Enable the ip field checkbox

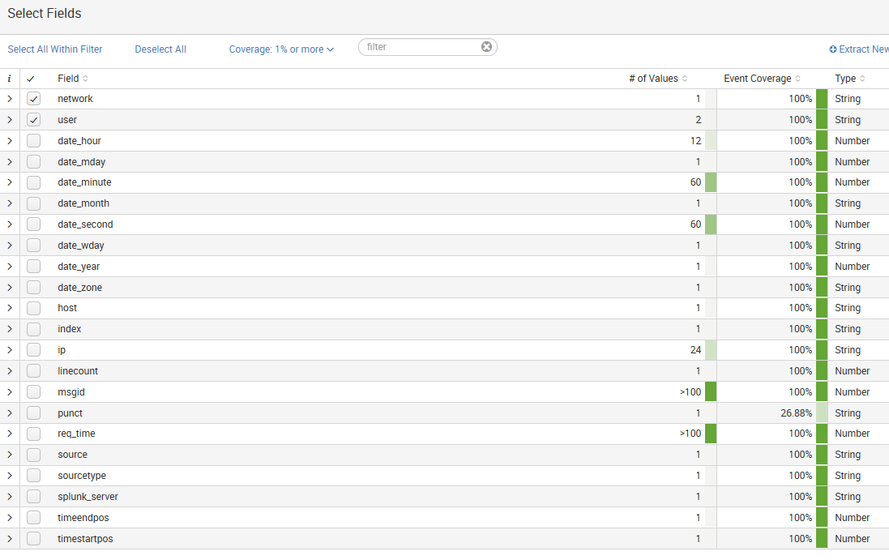click(x=33, y=350)
